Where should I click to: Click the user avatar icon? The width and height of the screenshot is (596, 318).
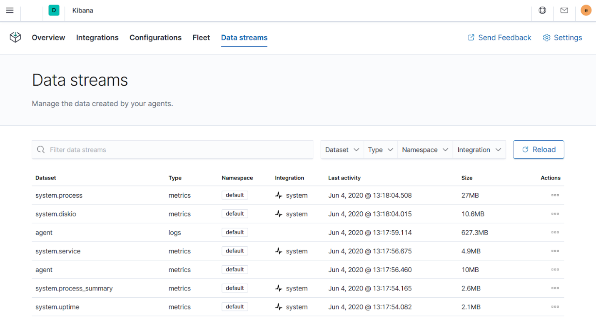(586, 10)
